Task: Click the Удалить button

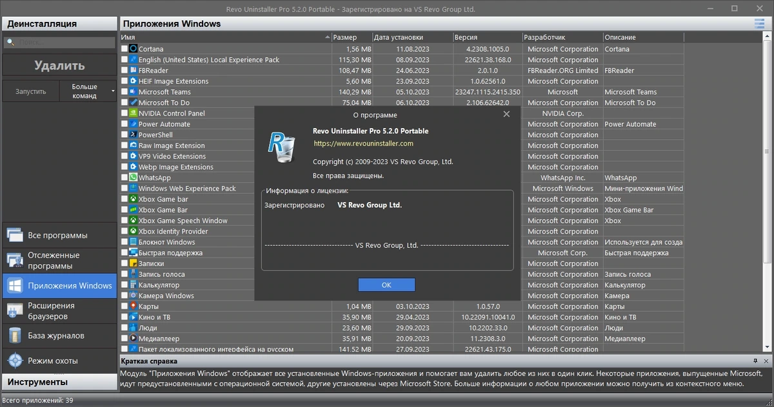Action: [59, 66]
